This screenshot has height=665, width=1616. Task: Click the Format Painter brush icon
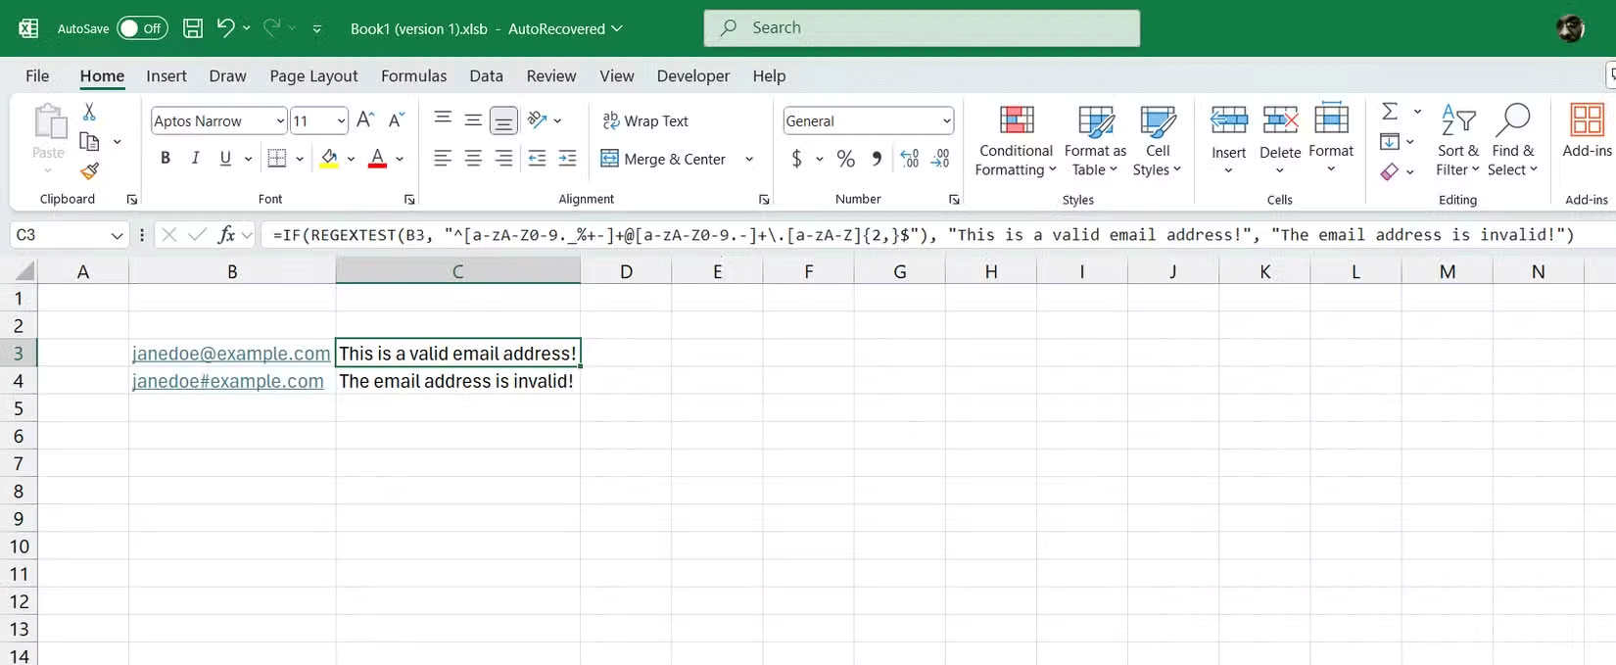tap(89, 171)
